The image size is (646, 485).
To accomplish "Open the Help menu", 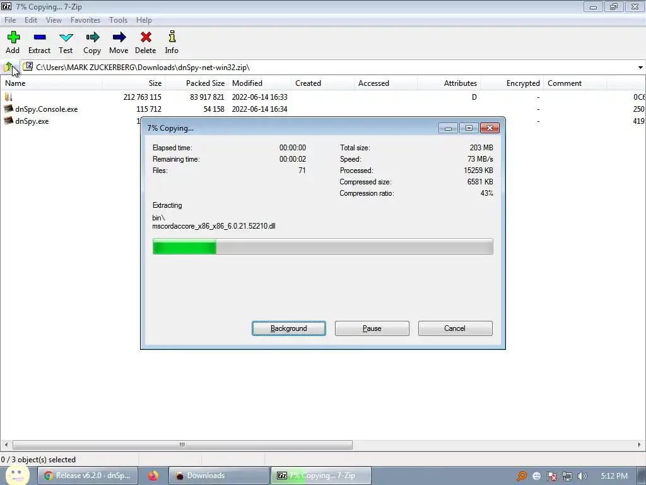I will click(x=144, y=20).
